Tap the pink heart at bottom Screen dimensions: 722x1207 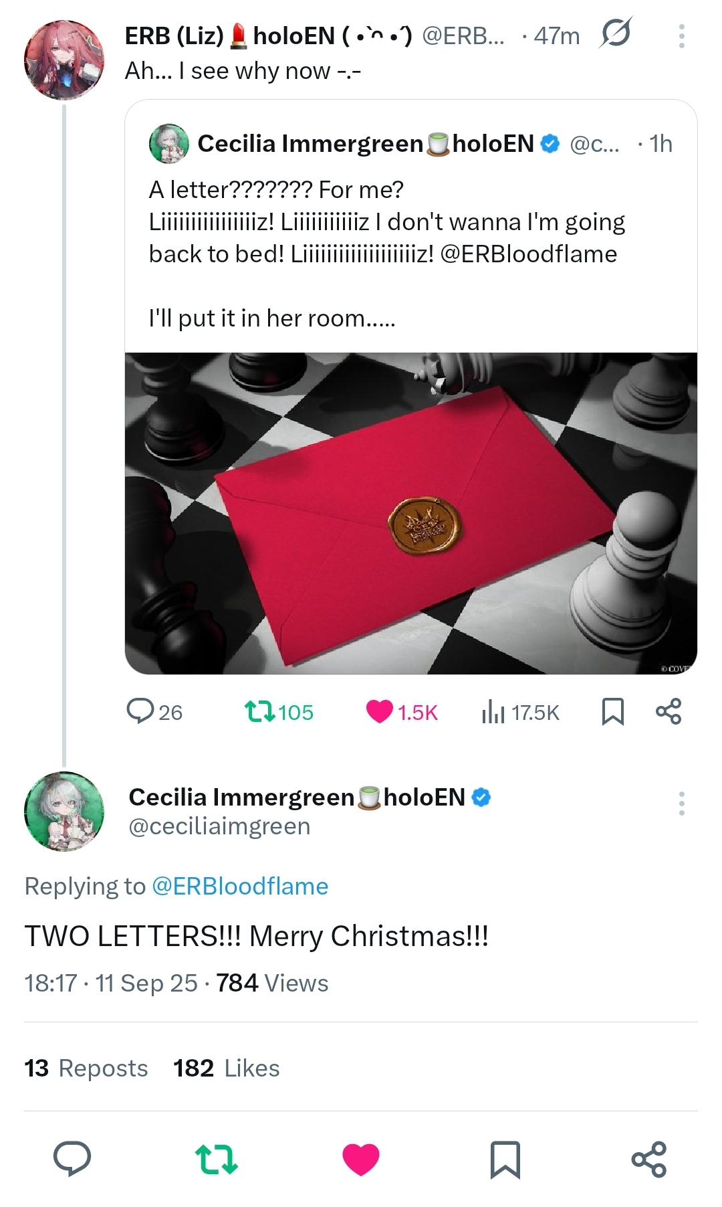tap(361, 1159)
